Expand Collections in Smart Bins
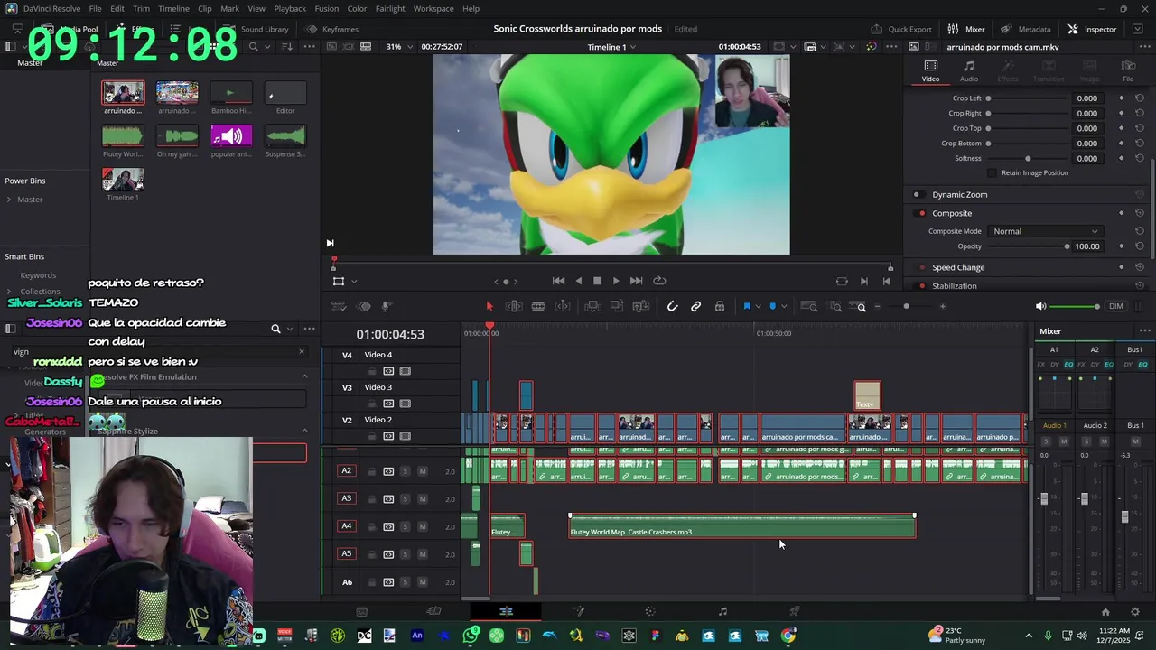The image size is (1156, 650). tap(9, 292)
